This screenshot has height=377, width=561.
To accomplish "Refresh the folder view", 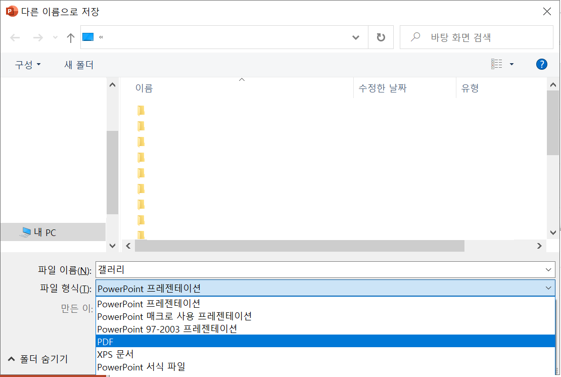I will (x=381, y=37).
